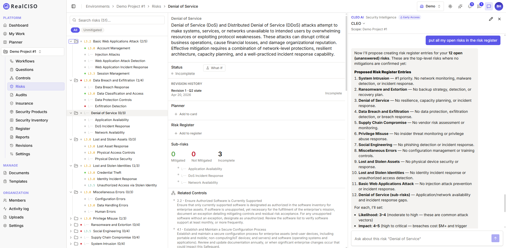Open the Risks breadcrumb link
This screenshot has height=248, width=506.
(156, 6)
